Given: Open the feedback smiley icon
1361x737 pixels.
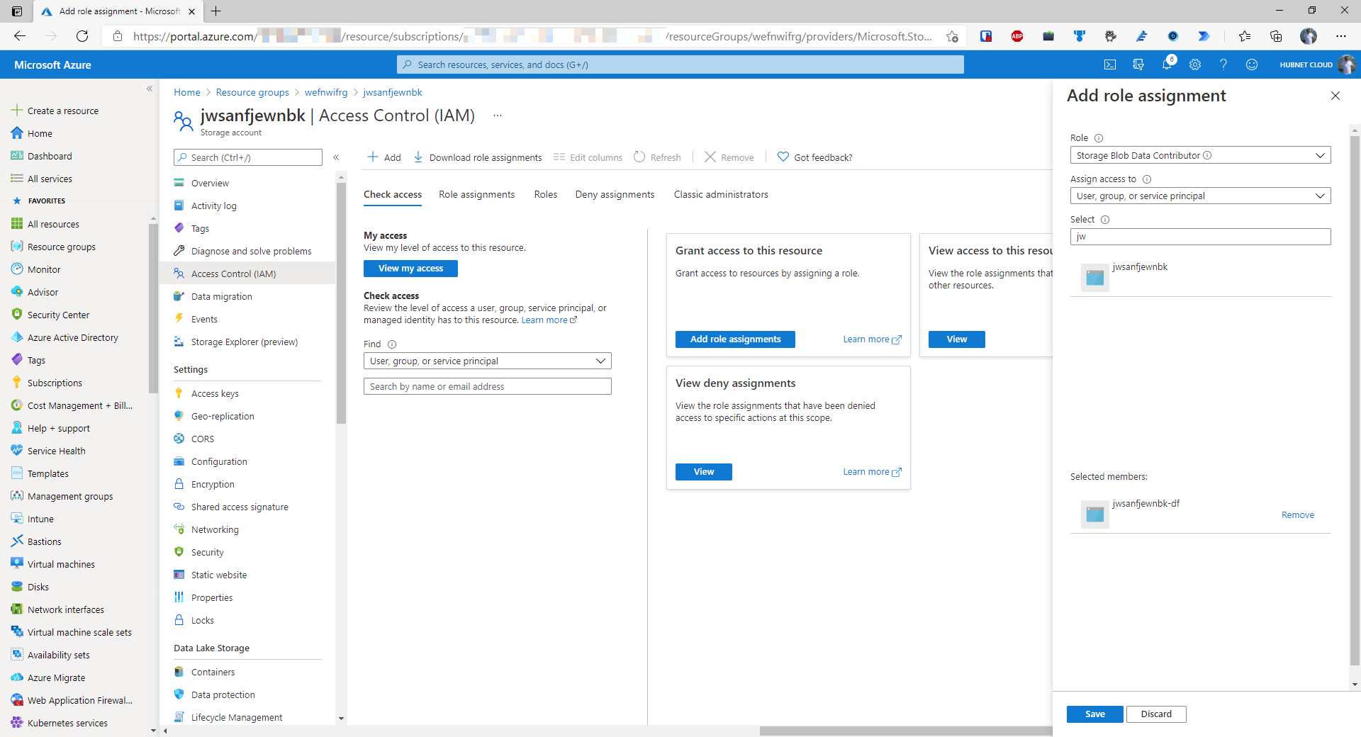Looking at the screenshot, I should click(1252, 64).
